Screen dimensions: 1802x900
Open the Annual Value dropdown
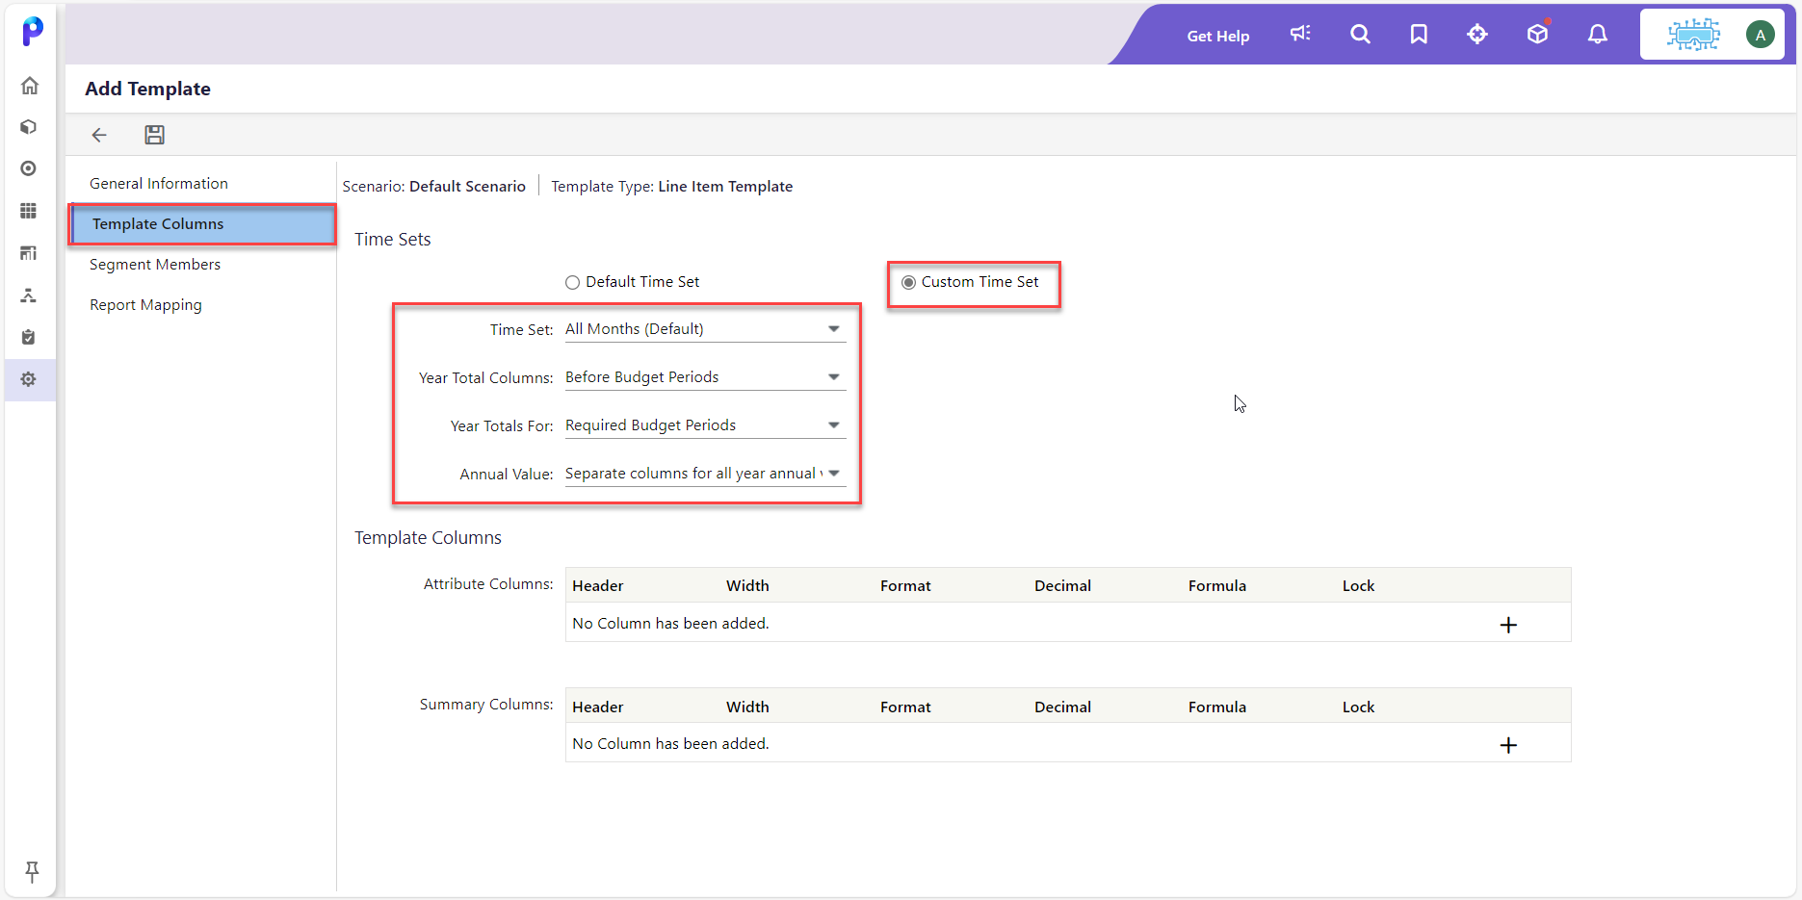pos(705,474)
